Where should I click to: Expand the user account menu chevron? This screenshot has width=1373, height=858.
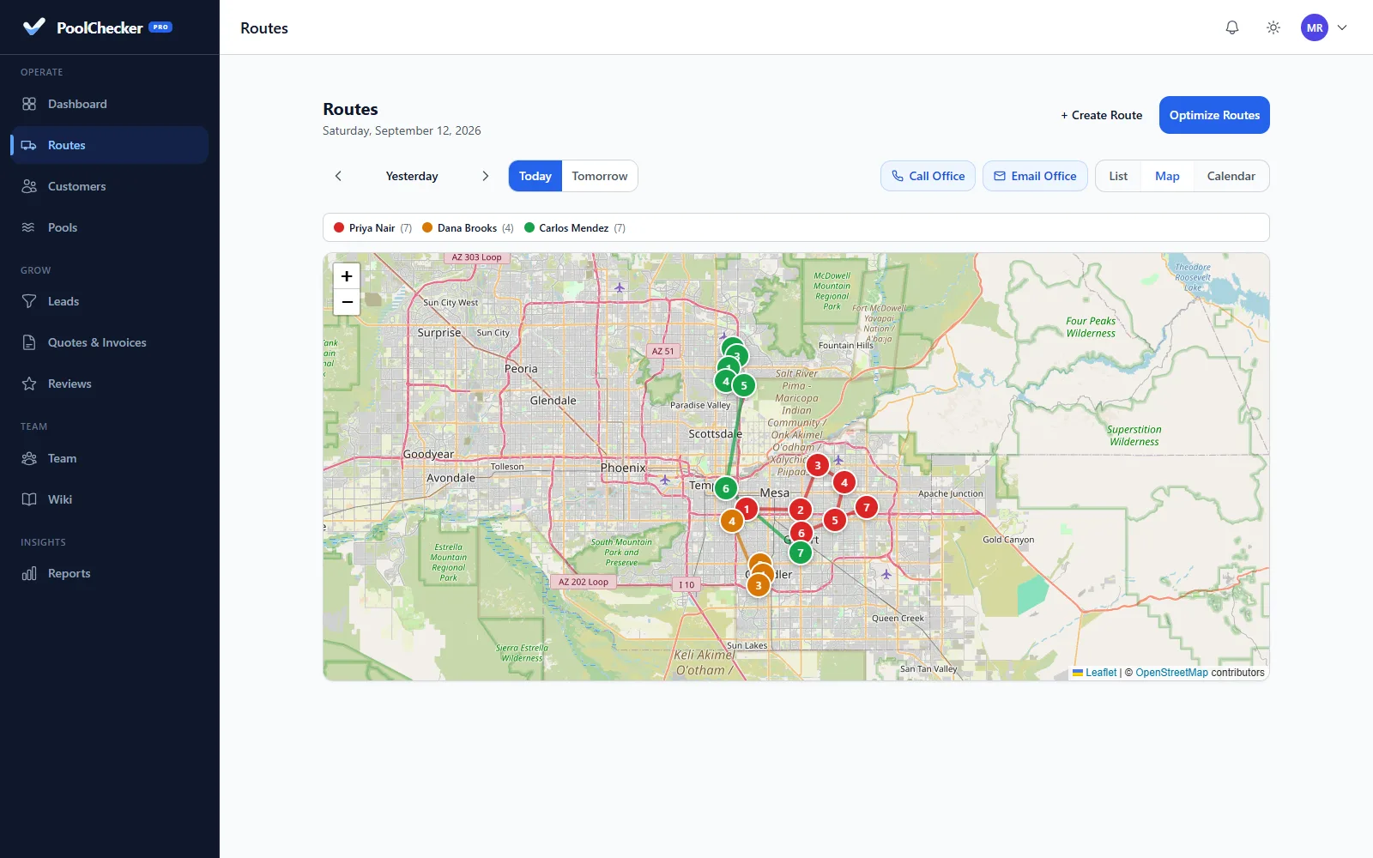(x=1342, y=27)
